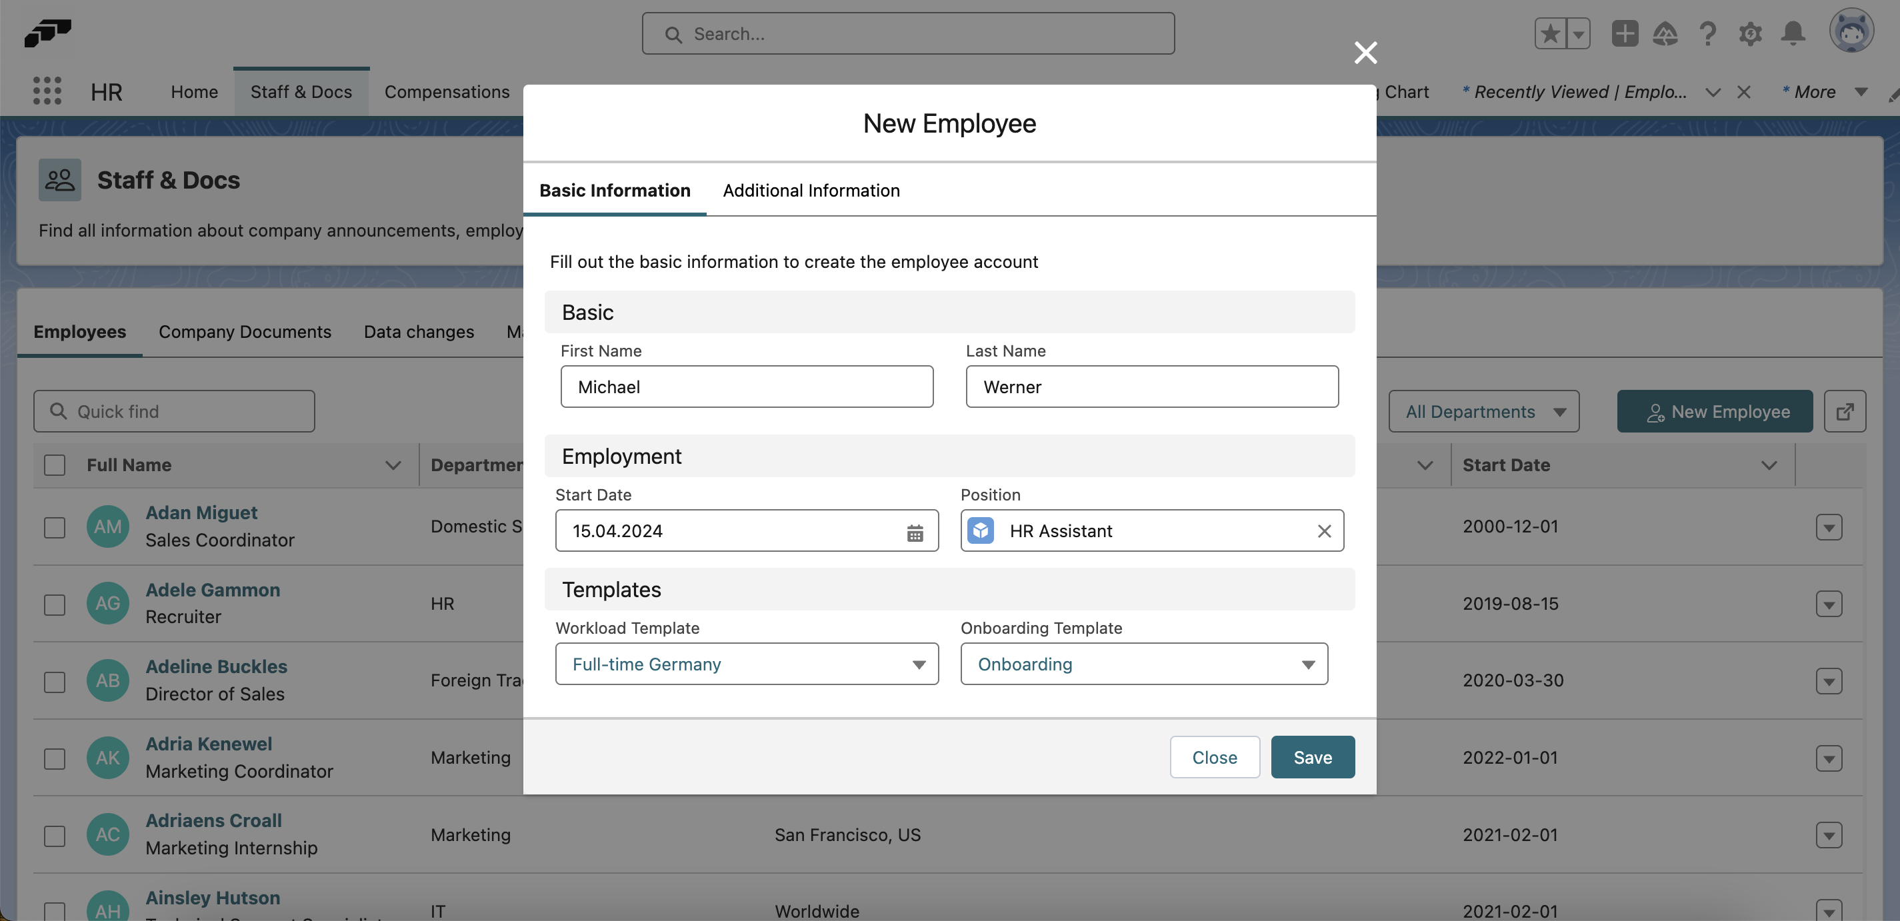
Task: Go to the Company Documents tab
Action: tap(245, 332)
